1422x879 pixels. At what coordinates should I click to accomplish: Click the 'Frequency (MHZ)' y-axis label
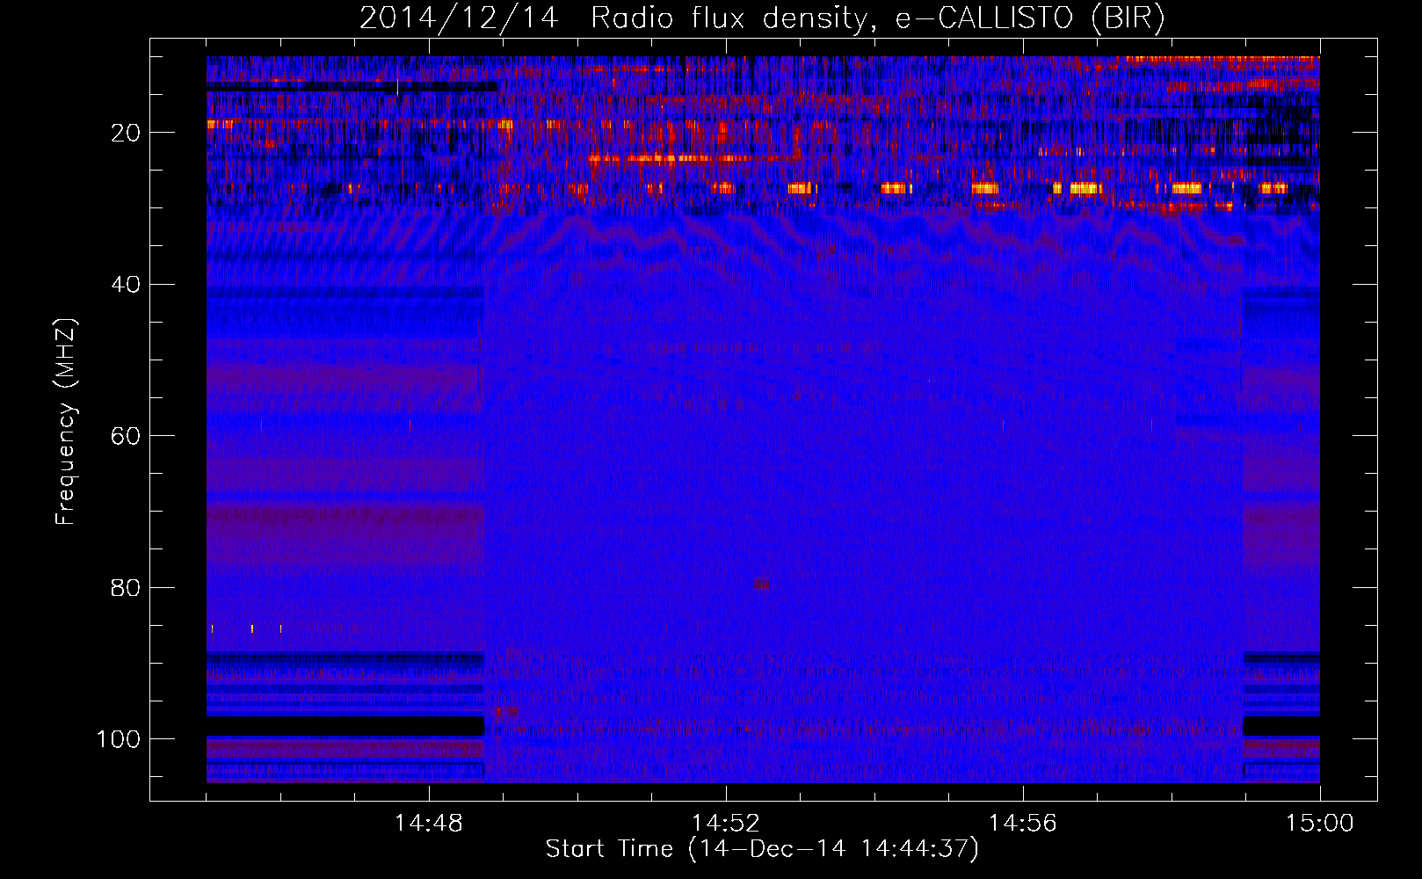(x=67, y=421)
